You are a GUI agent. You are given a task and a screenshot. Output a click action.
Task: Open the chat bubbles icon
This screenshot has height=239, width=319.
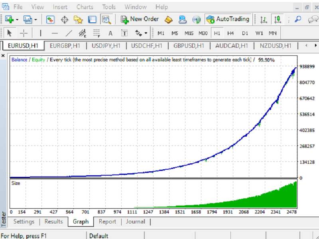pos(313,20)
